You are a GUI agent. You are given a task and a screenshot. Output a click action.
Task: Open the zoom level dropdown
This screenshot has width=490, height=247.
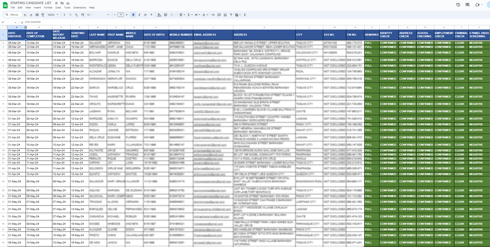pos(53,15)
